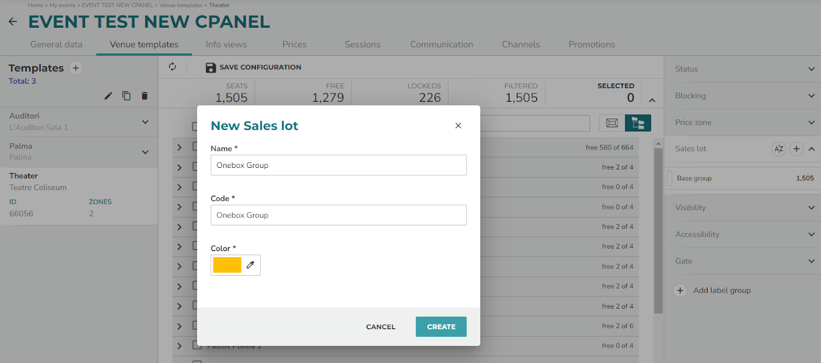
Task: Switch to seat map view icon
Action: click(x=612, y=123)
